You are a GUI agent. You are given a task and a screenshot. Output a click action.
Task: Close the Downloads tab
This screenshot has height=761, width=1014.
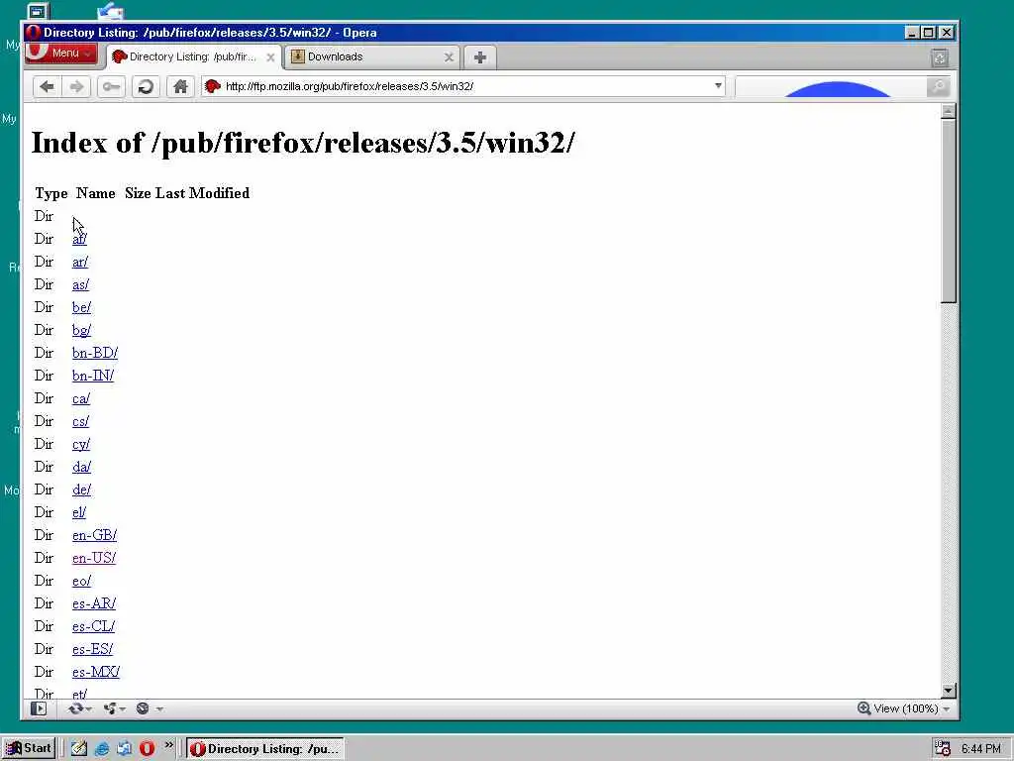449,57
